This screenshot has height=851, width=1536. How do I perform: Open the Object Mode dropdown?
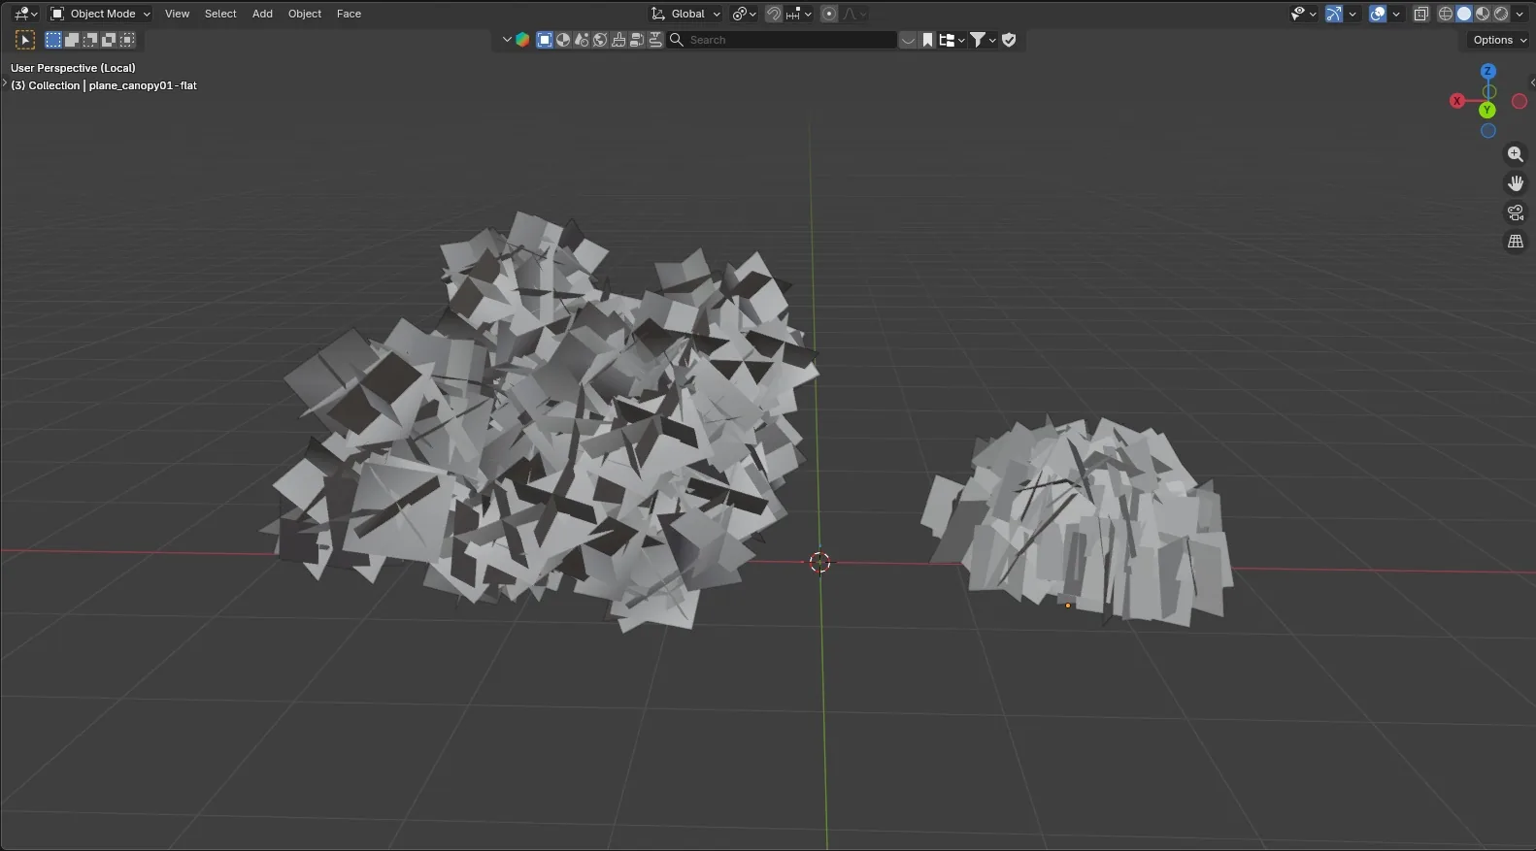pyautogui.click(x=101, y=14)
